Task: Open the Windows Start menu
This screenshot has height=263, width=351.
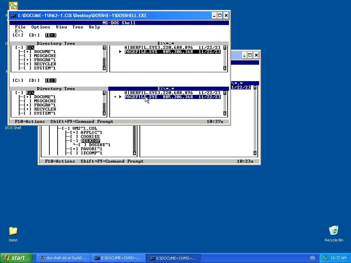Action: click(16, 258)
